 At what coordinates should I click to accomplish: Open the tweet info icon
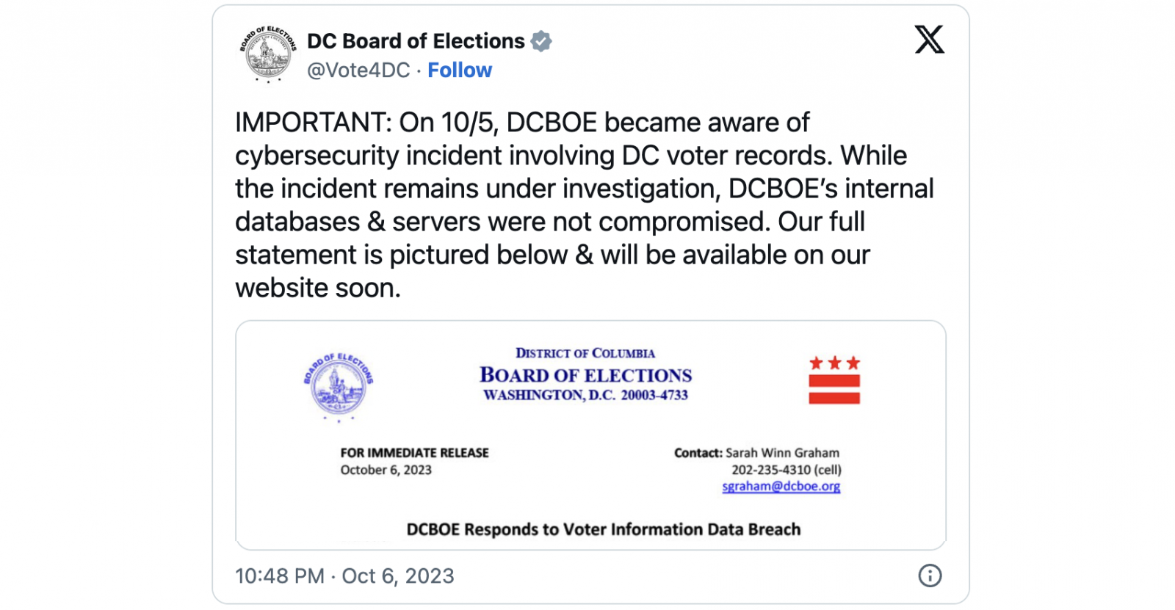click(x=930, y=575)
